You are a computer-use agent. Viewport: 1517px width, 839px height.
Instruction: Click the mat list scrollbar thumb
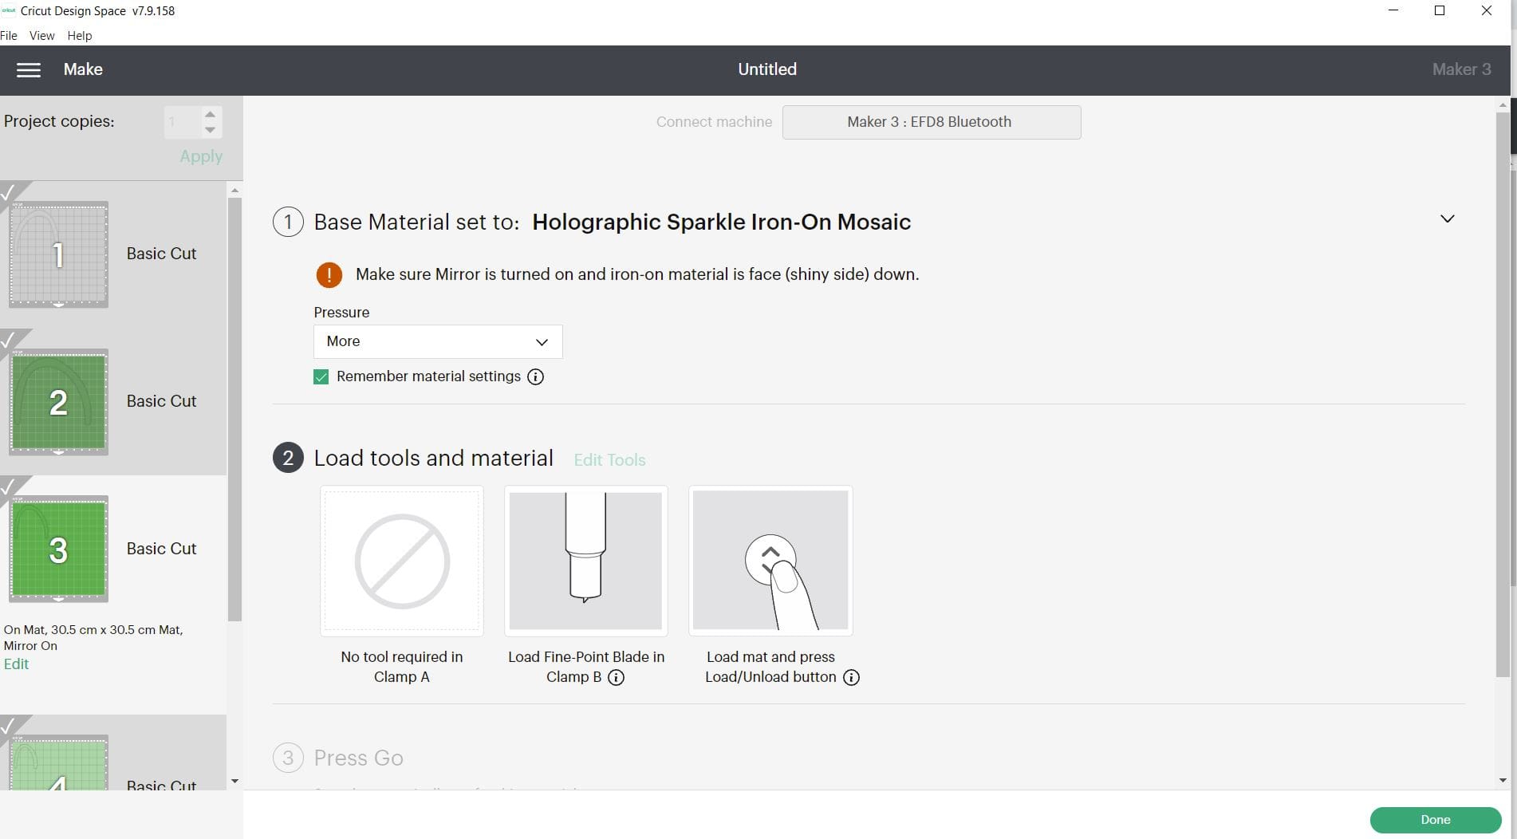pos(234,409)
